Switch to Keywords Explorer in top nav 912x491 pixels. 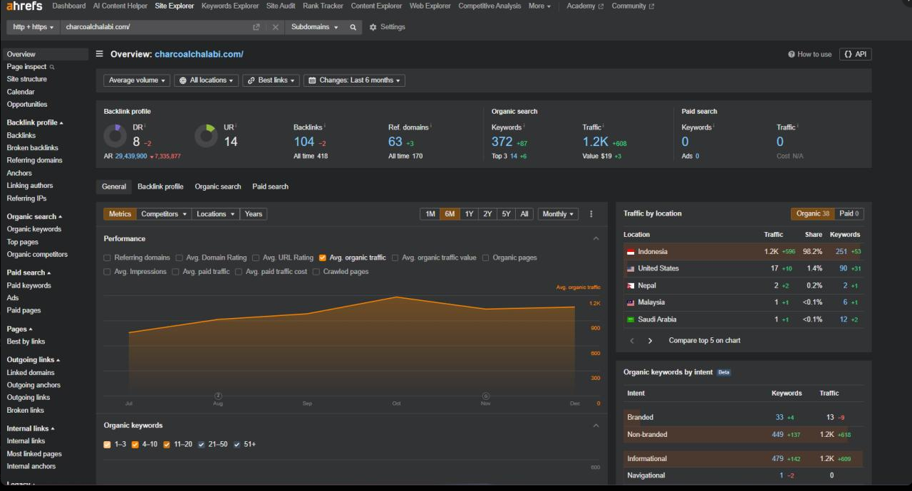[x=230, y=6]
